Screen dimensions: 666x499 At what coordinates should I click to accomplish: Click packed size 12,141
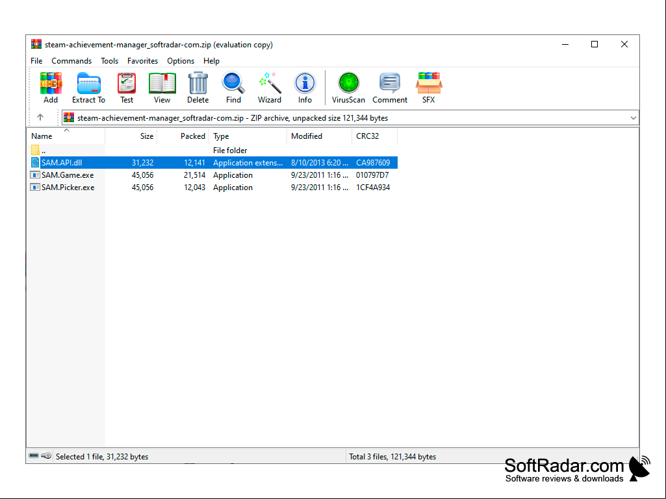pyautogui.click(x=194, y=162)
